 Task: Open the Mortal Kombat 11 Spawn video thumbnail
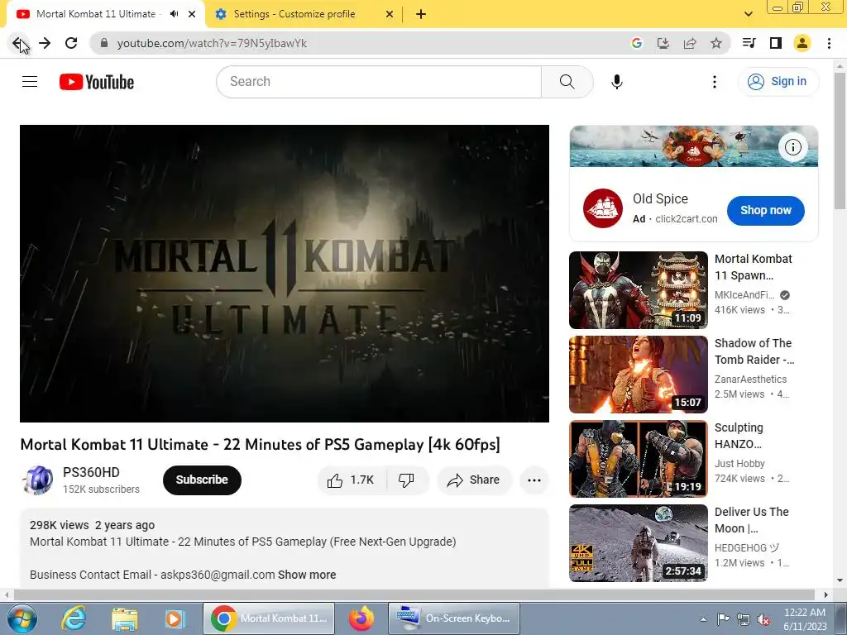coord(639,290)
